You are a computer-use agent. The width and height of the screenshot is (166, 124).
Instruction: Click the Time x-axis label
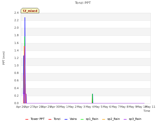point(147,111)
